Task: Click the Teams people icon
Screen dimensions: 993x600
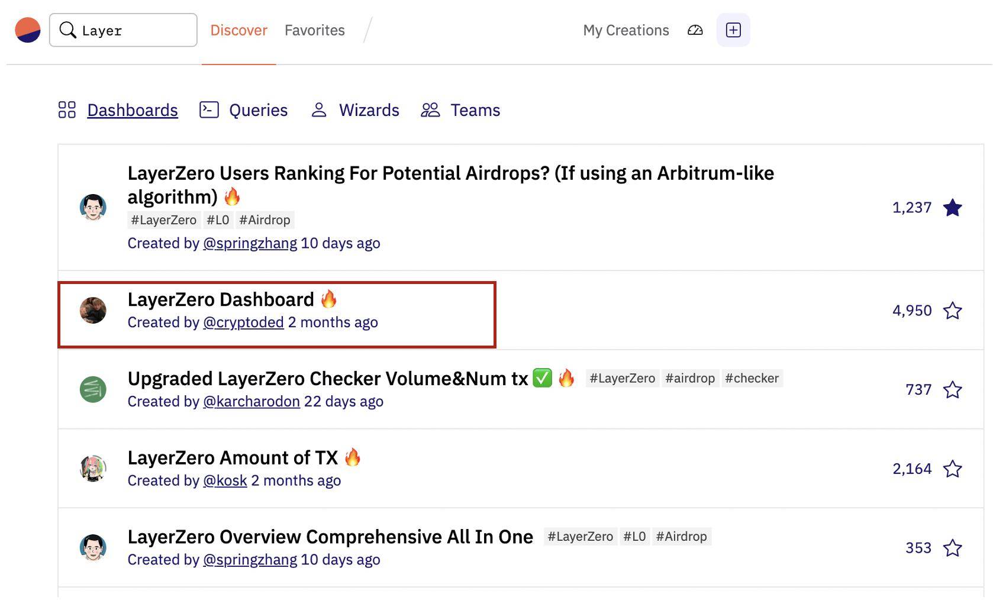Action: point(430,110)
